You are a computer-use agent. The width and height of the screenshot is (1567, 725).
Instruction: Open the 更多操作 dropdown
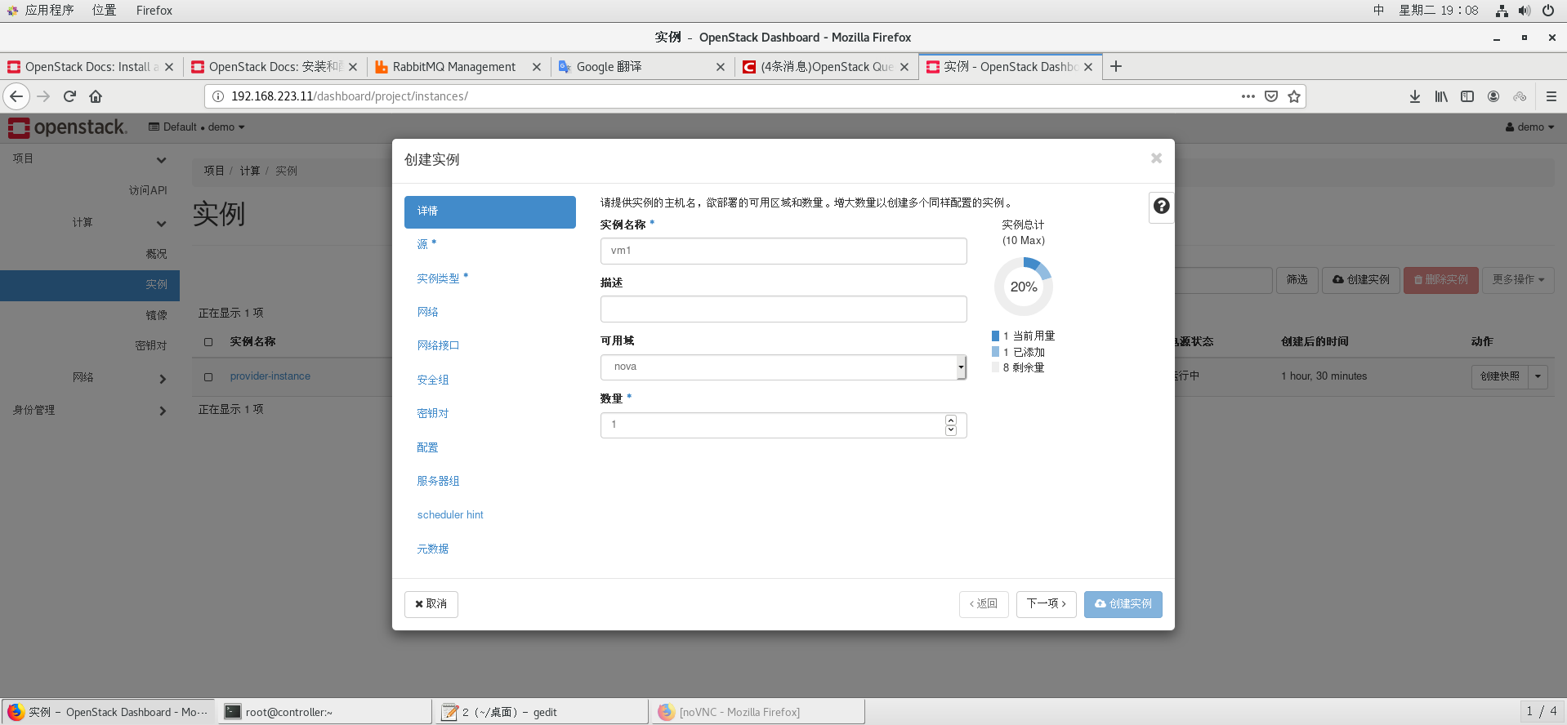point(1519,280)
